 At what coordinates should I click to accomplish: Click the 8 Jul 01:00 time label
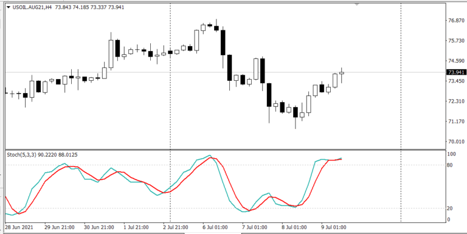coord(294,227)
